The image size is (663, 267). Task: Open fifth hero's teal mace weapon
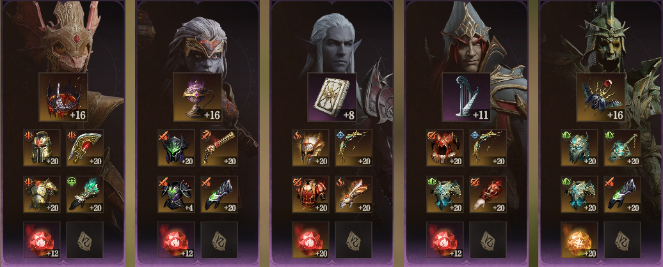(x=623, y=148)
